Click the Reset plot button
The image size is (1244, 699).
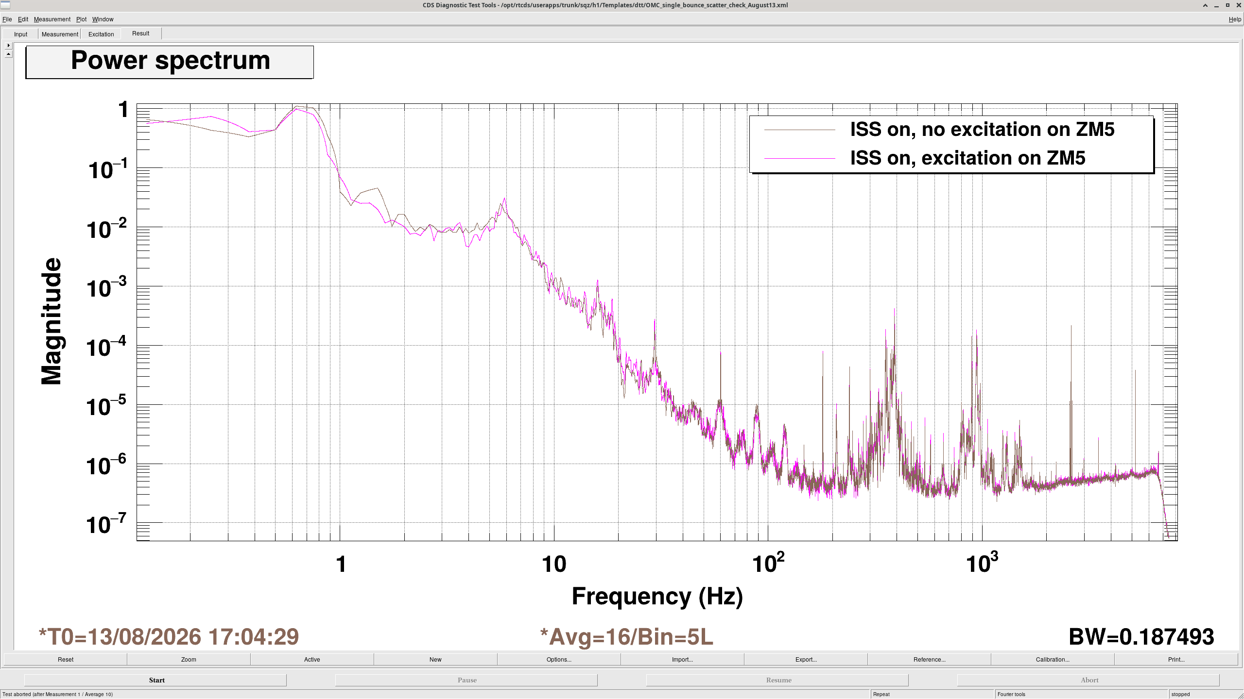click(x=66, y=659)
